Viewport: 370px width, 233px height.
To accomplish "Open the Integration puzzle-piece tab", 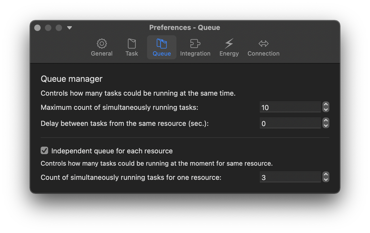I will (195, 44).
